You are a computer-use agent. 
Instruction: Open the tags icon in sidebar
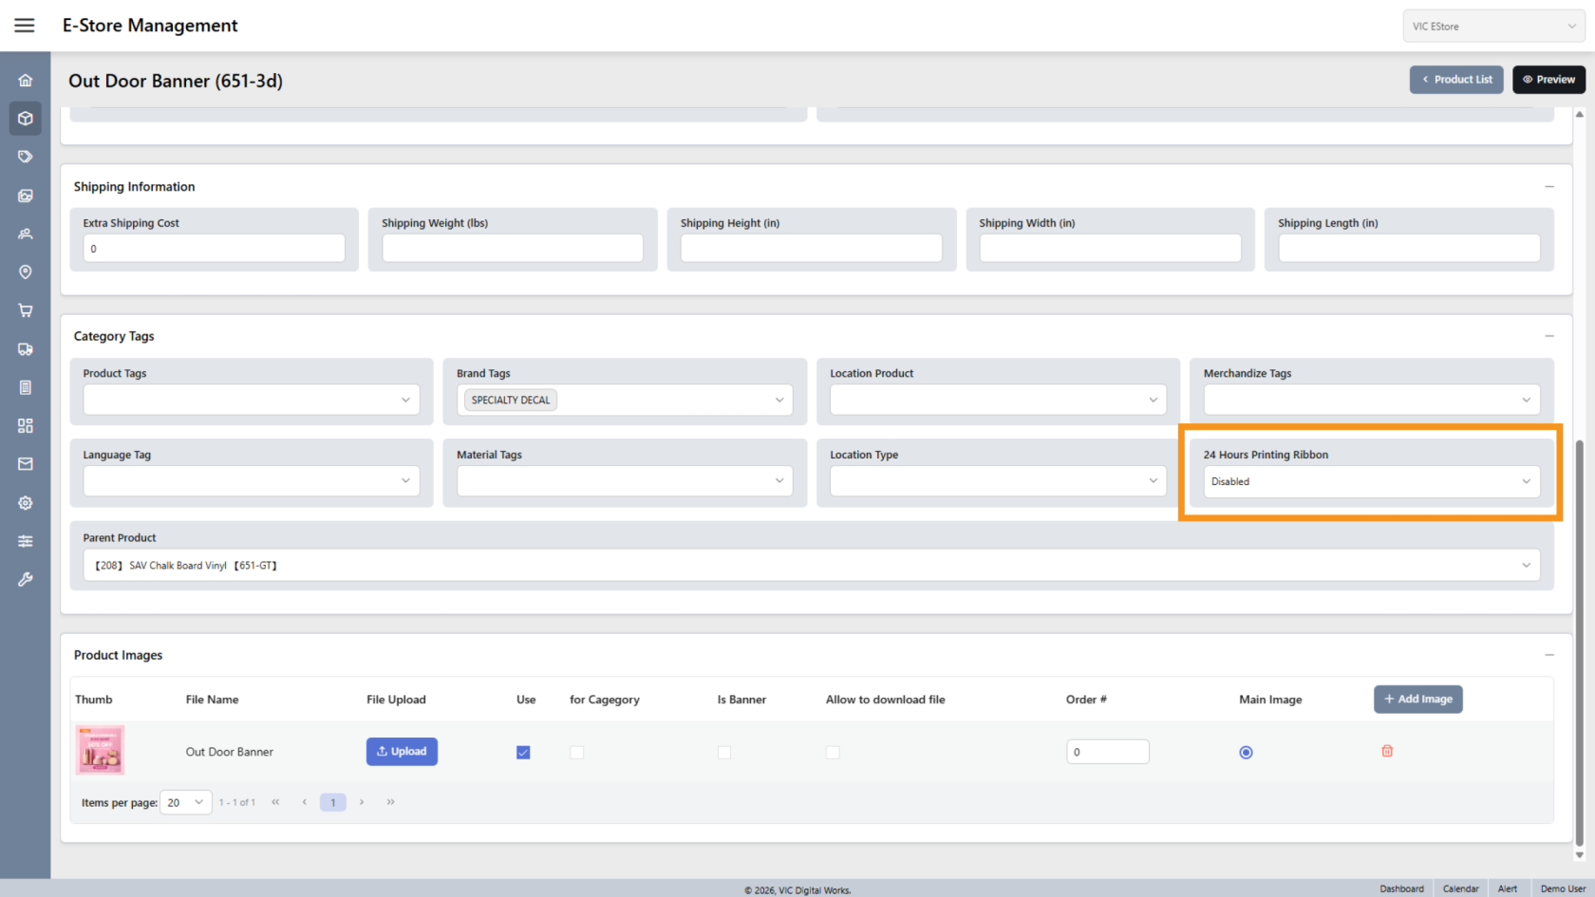click(26, 157)
